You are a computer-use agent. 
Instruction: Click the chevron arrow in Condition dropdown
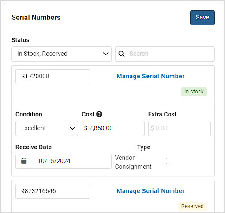click(72, 128)
